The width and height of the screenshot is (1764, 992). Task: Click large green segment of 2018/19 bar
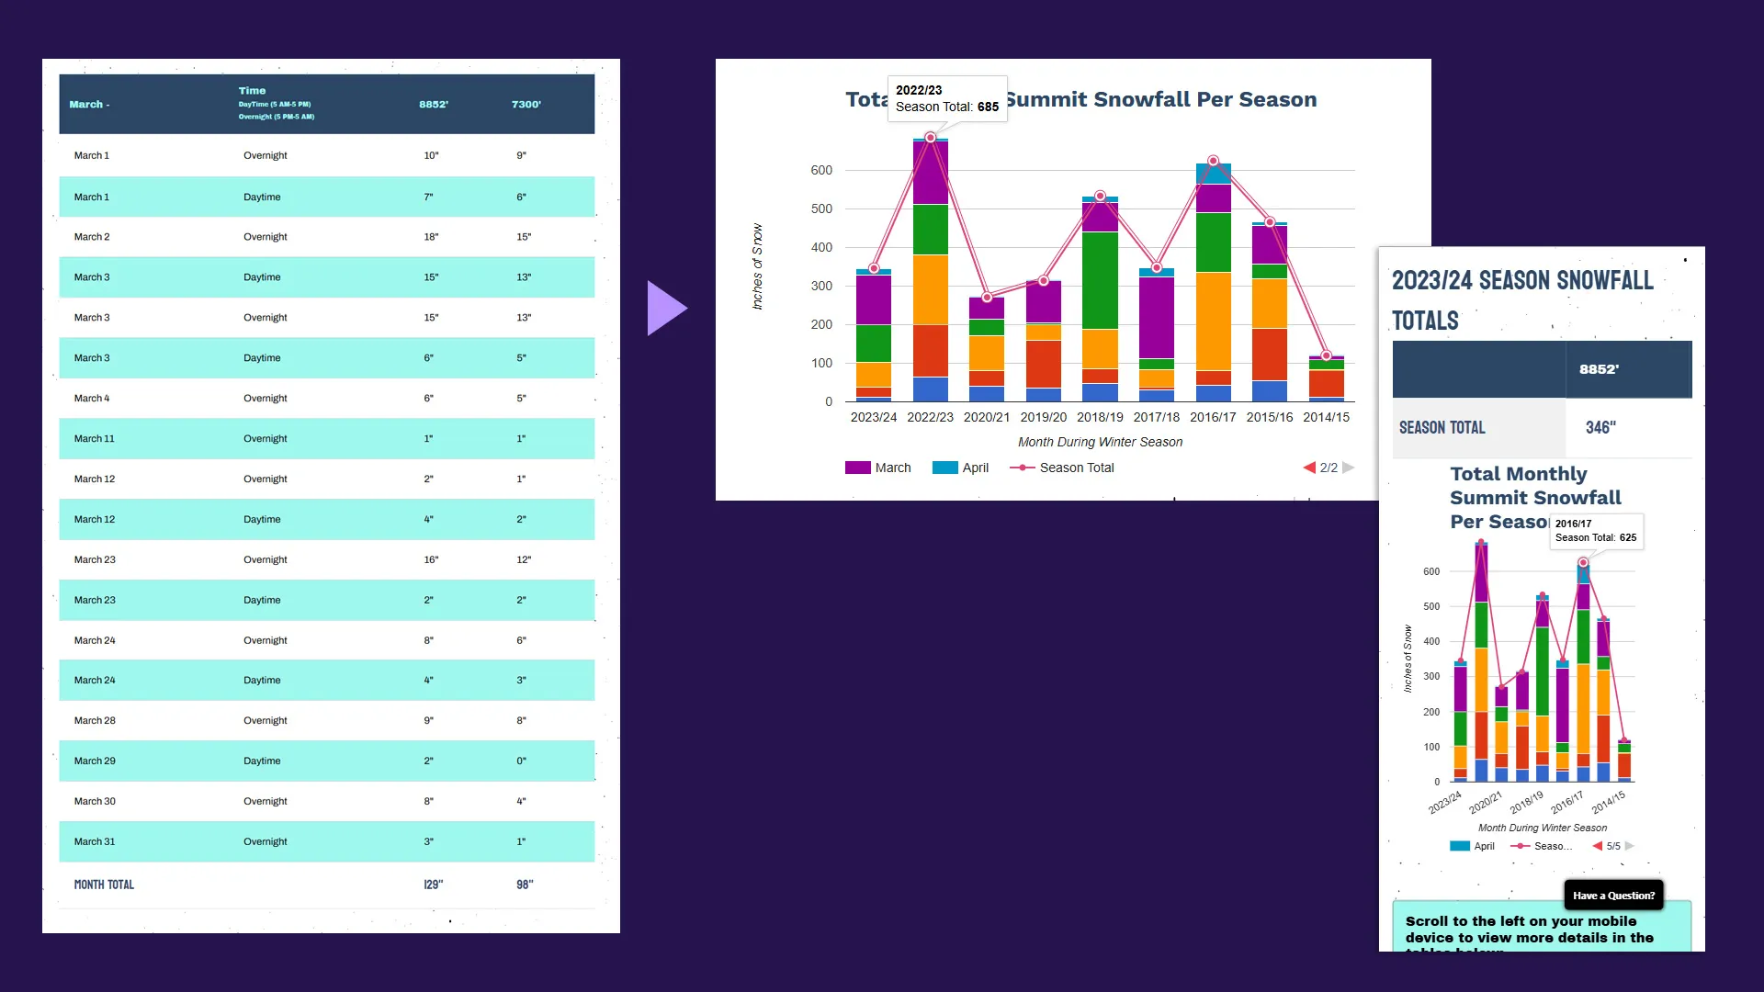pyautogui.click(x=1100, y=280)
